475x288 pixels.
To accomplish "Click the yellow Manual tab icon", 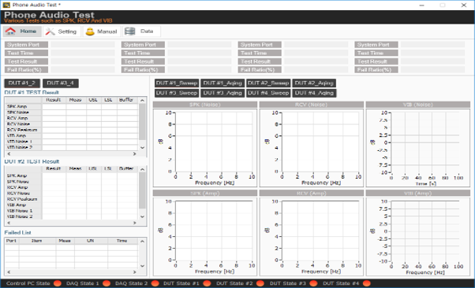I will (90, 31).
